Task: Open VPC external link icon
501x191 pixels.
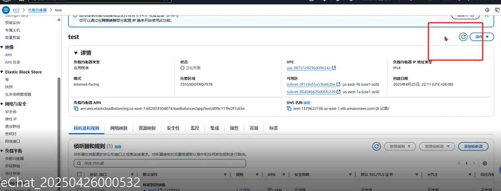Action: tap(334, 68)
